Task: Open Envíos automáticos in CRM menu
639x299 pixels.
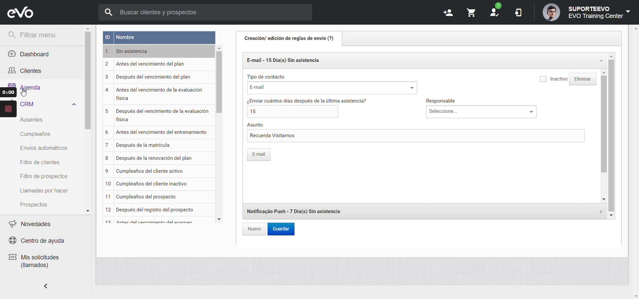Action: [44, 148]
